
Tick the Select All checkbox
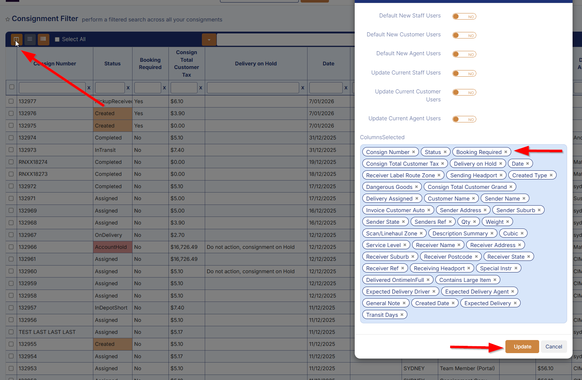57,39
